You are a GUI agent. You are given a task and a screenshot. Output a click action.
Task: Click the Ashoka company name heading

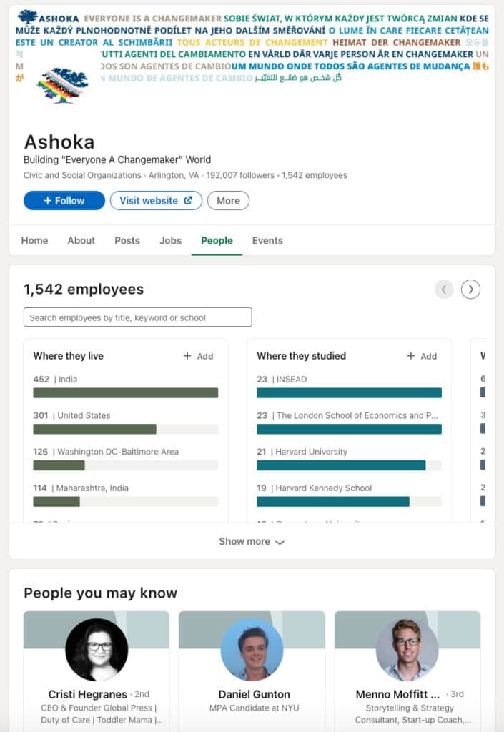pos(59,142)
